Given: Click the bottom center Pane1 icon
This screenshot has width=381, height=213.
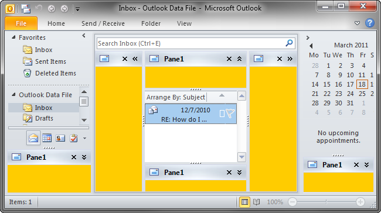Looking at the screenshot, I should coord(154,172).
